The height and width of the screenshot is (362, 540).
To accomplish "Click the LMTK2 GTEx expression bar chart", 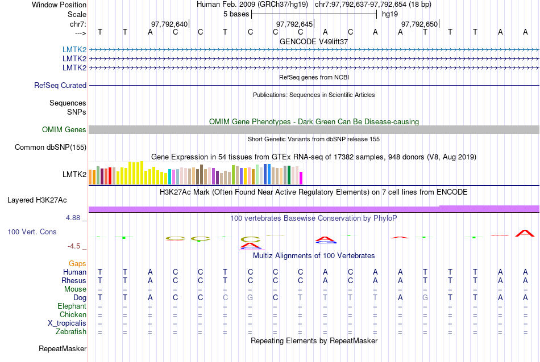I will click(x=196, y=173).
